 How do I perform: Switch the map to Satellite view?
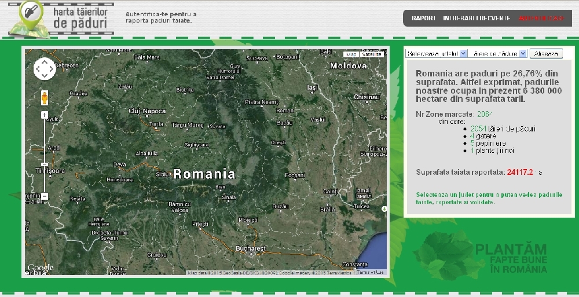pyautogui.click(x=372, y=54)
